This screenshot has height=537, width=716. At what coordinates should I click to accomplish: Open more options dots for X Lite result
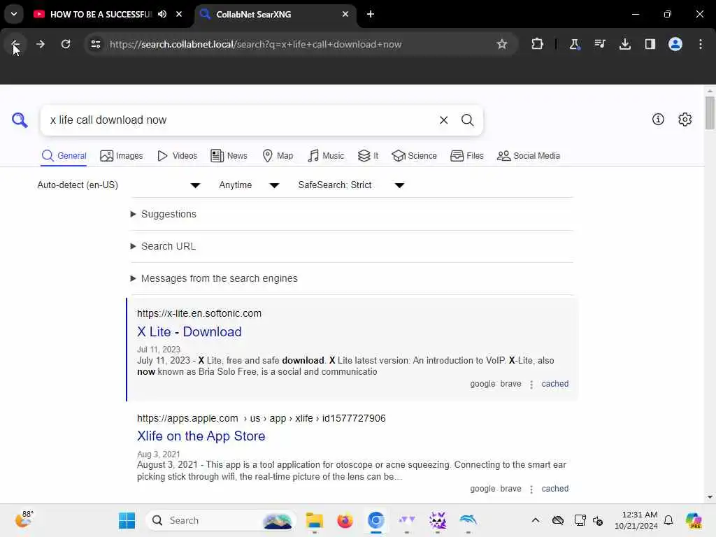click(x=531, y=385)
